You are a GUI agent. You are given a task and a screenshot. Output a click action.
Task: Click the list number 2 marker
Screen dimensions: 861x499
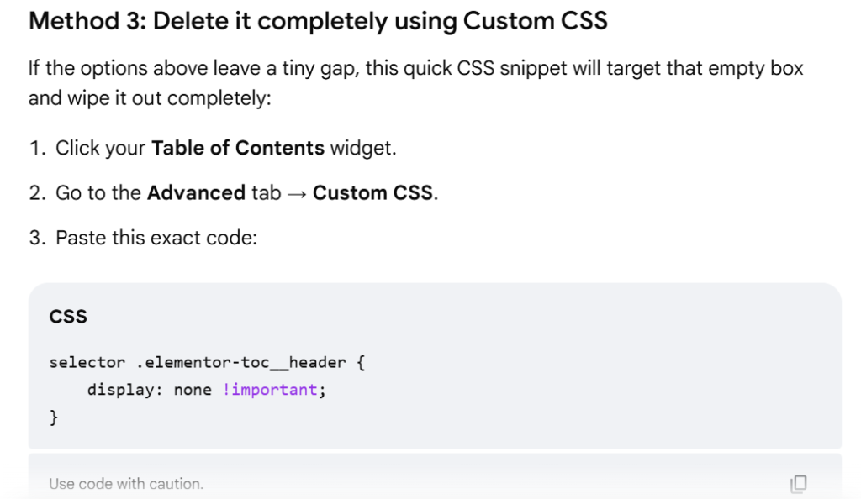pyautogui.click(x=37, y=193)
